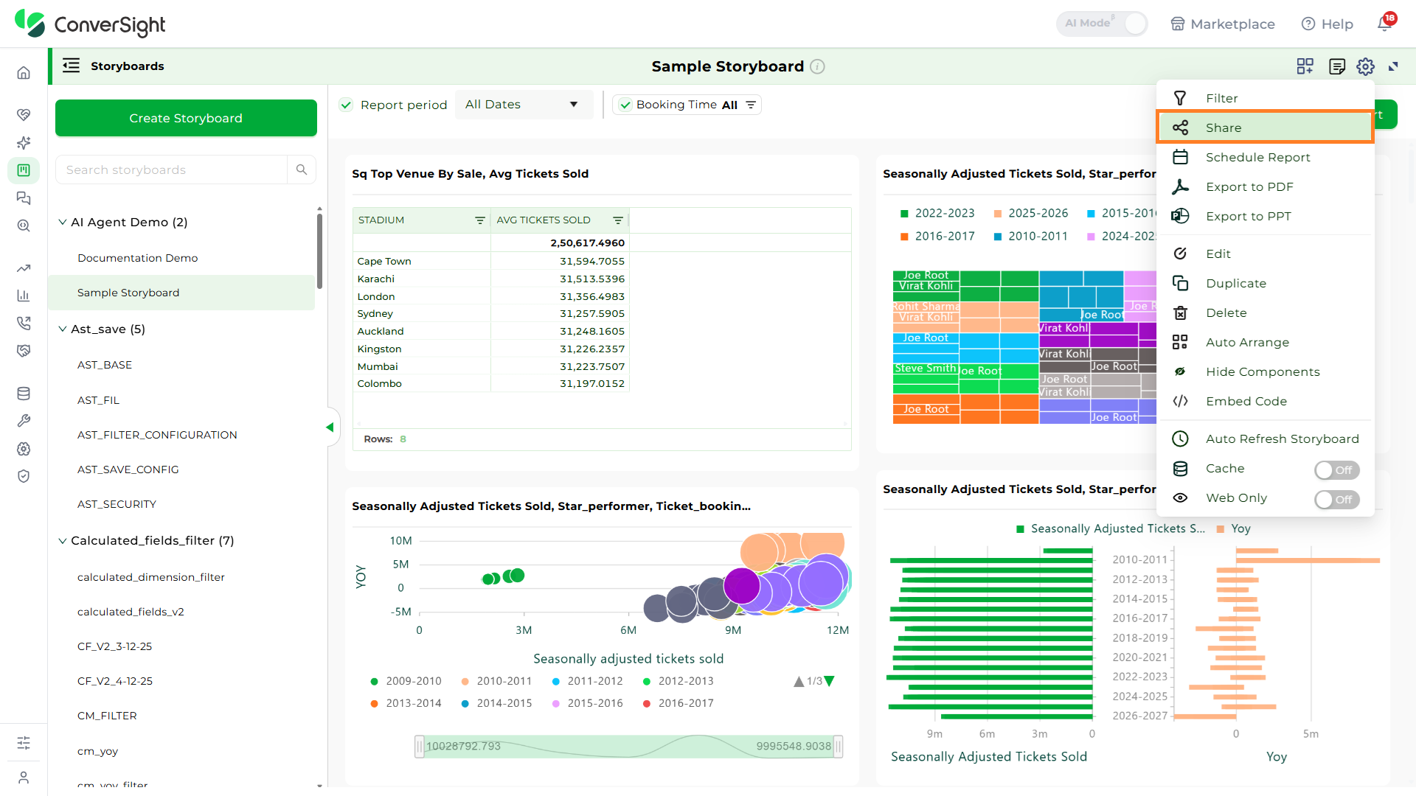Click the home icon in sidebar
This screenshot has width=1416, height=796.
point(24,72)
